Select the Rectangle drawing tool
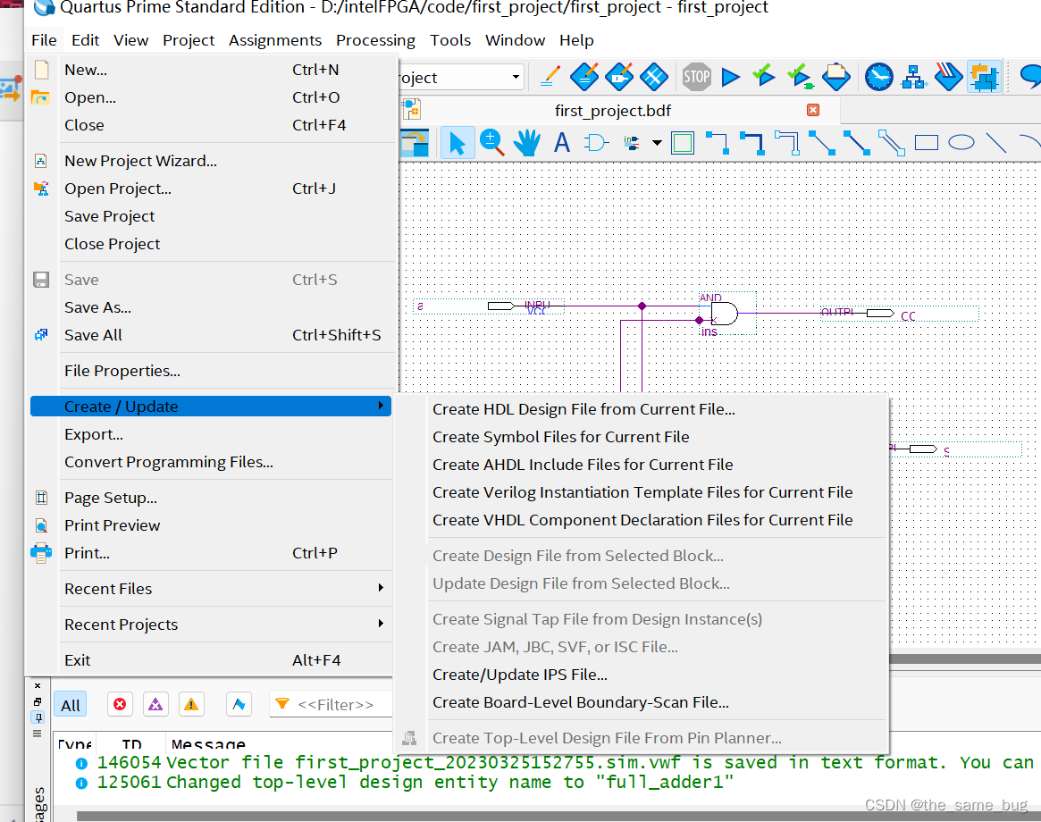The width and height of the screenshot is (1041, 822). click(x=926, y=143)
